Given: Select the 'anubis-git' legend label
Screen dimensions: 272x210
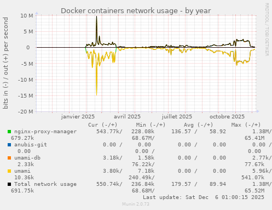Looking at the screenshot, I should pyautogui.click(x=31, y=145).
